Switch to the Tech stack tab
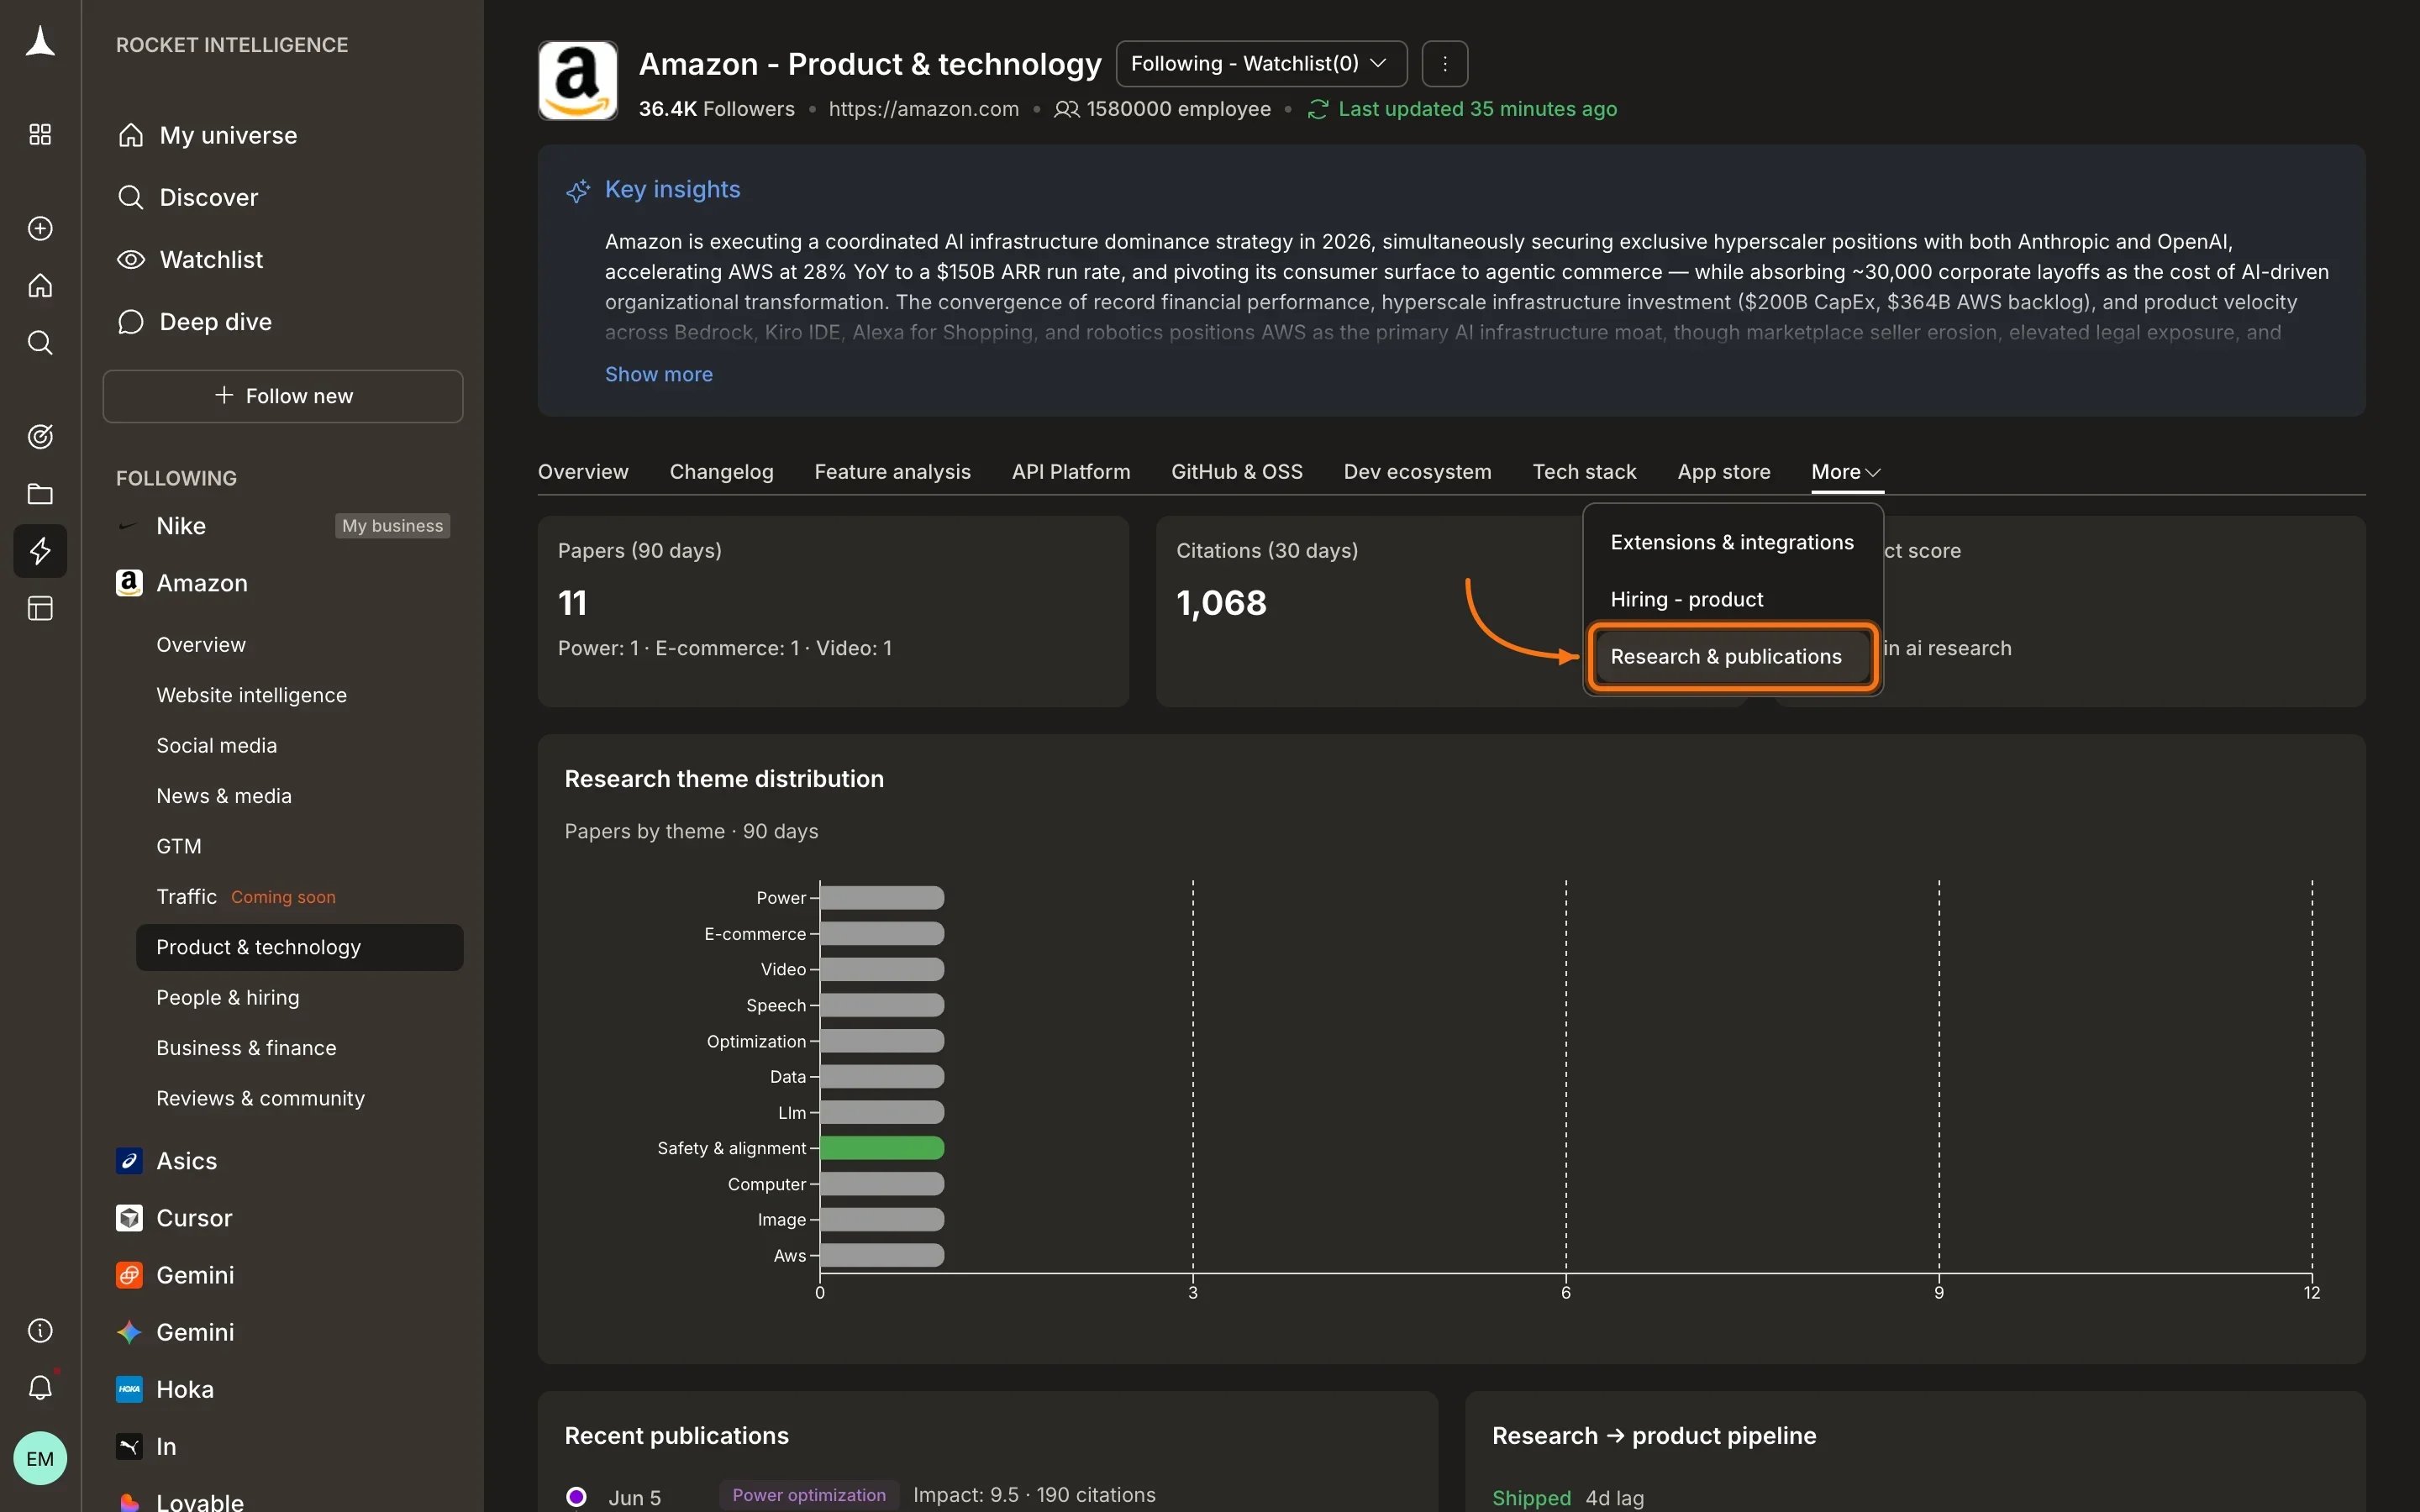Viewport: 2420px width, 1512px height. coord(1584,472)
